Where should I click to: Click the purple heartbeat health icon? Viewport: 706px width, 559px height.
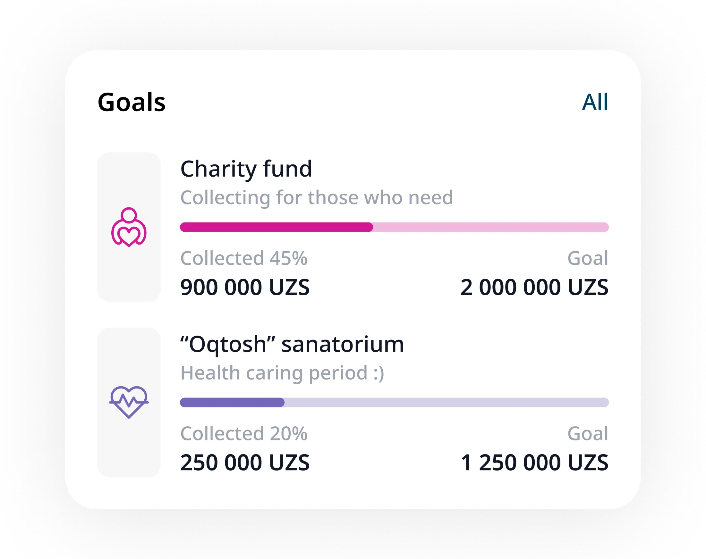coord(129,402)
